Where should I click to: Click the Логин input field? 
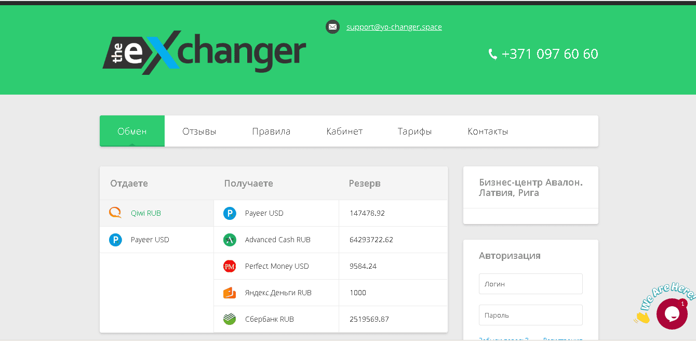click(530, 283)
